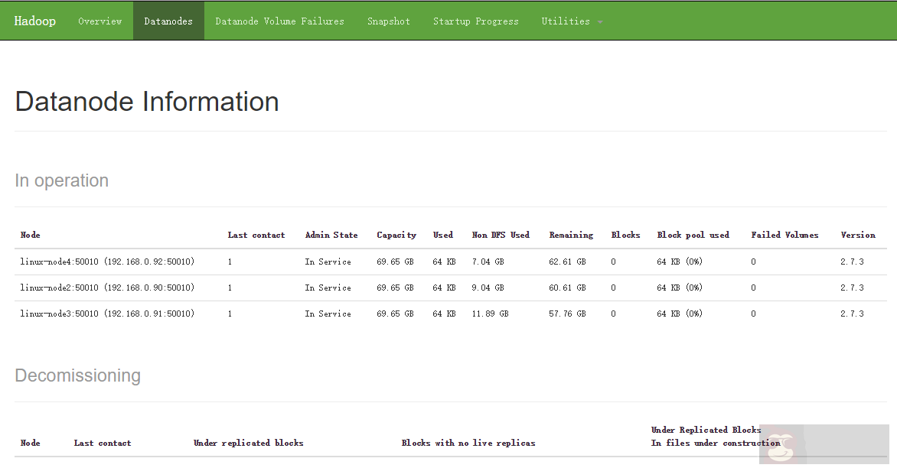Go to Datanode Volume Failures tab
This screenshot has width=897, height=468.
tap(279, 21)
